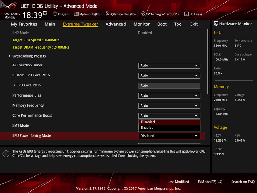Image resolution: width=257 pixels, height=193 pixels.
Task: Click the MyFavorite list icon
Action: (x=76, y=14)
